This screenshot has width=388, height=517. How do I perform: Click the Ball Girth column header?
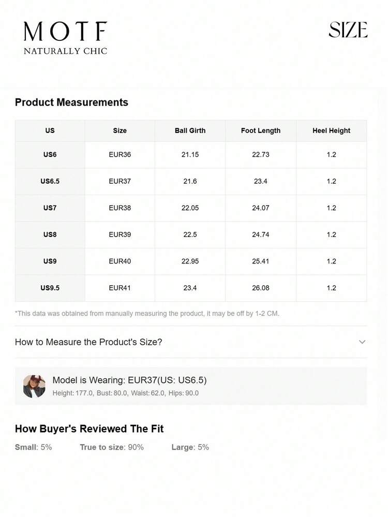(x=190, y=131)
